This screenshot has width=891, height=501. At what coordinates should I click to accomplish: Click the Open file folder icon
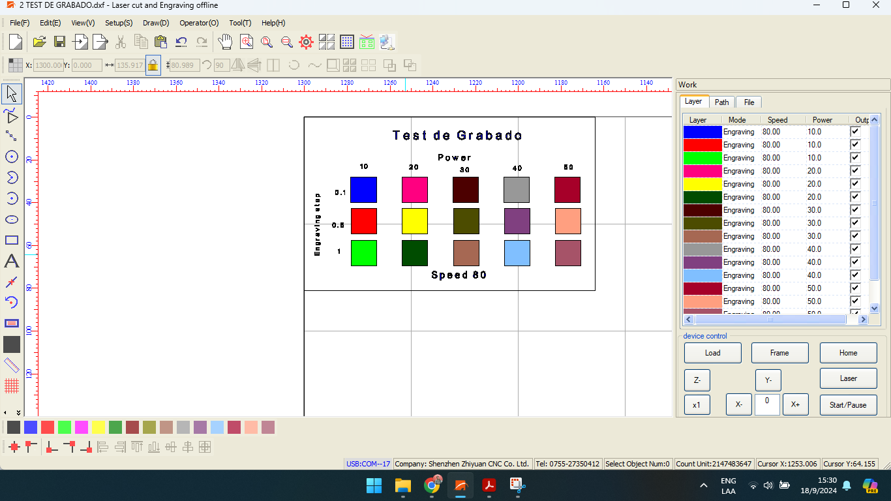pyautogui.click(x=39, y=42)
